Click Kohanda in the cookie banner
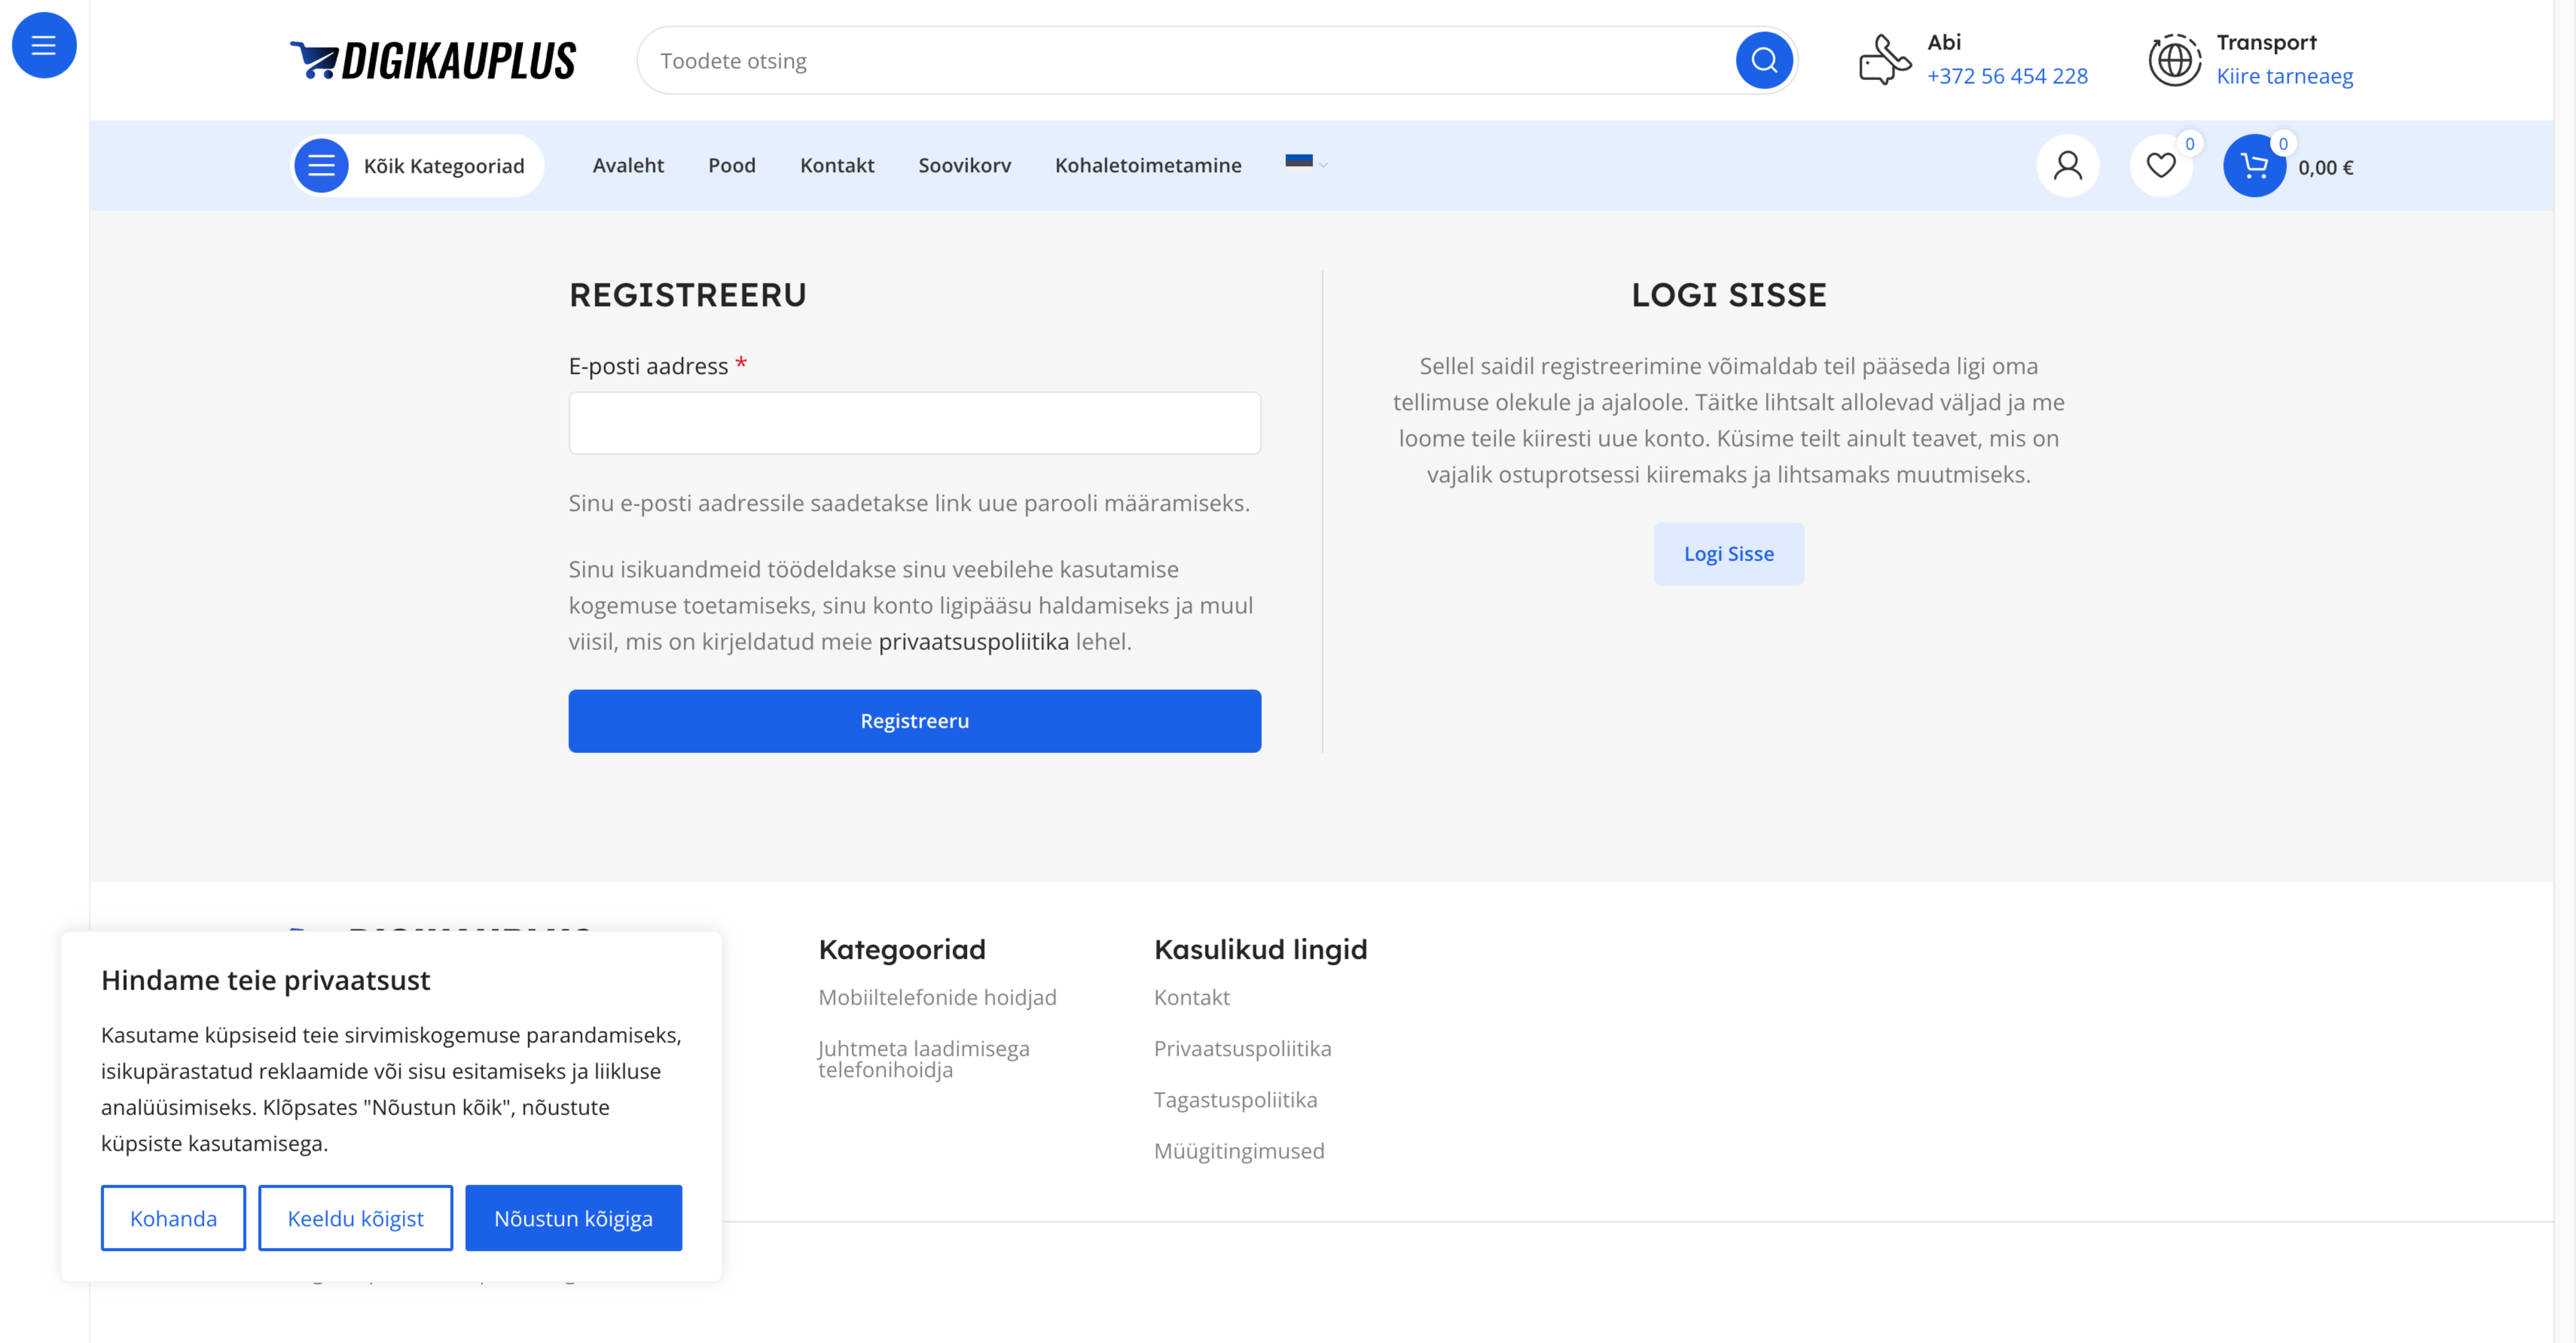 173,1218
